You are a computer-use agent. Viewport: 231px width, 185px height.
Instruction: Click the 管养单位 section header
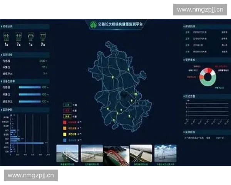point(207,60)
